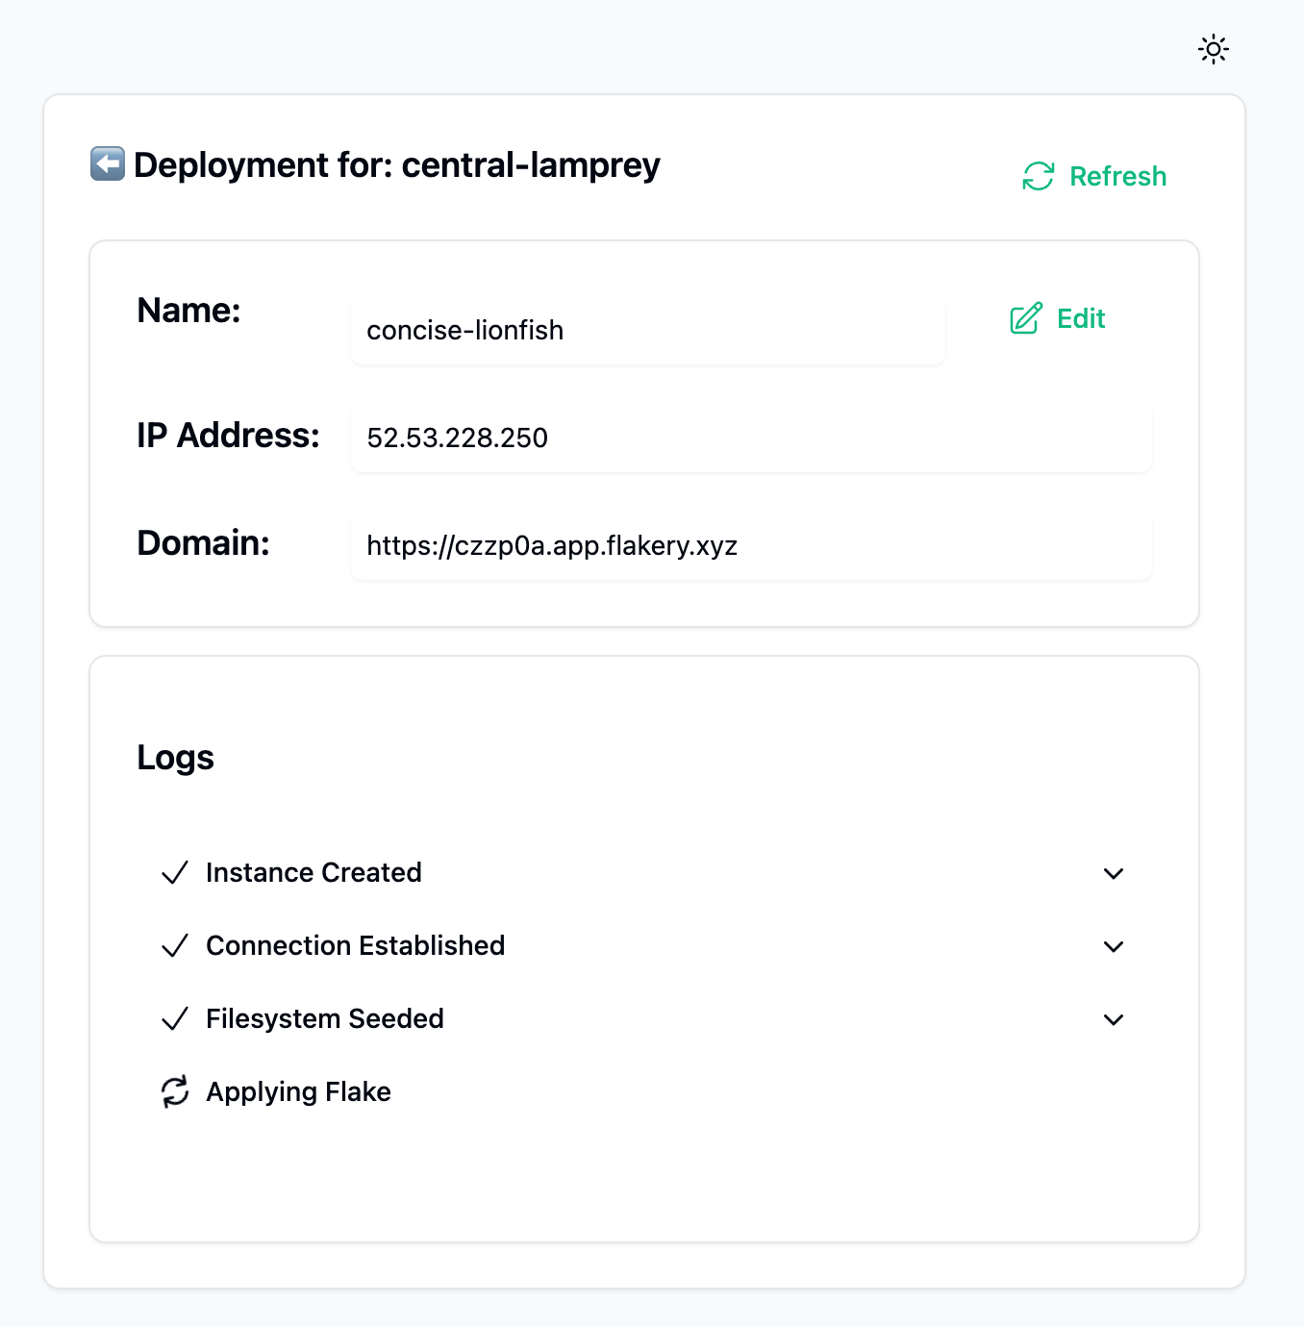The width and height of the screenshot is (1304, 1327).
Task: Click the Domain field with flakery.xyz URL
Action: [750, 545]
